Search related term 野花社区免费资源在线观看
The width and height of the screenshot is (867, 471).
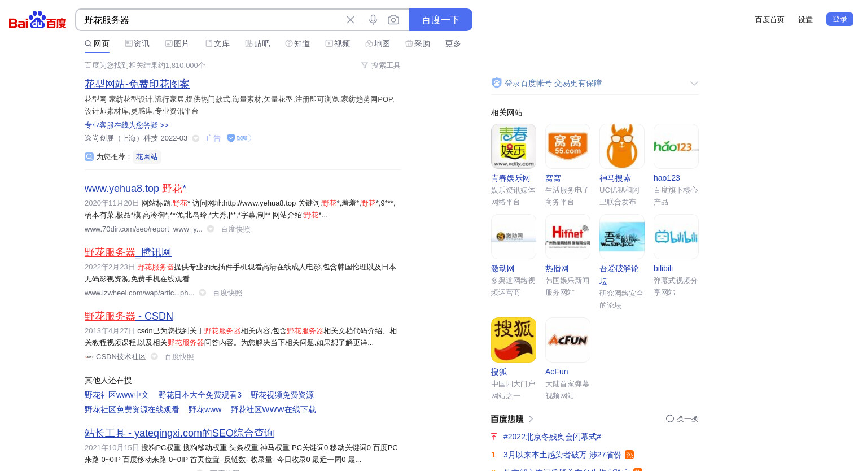click(x=132, y=409)
